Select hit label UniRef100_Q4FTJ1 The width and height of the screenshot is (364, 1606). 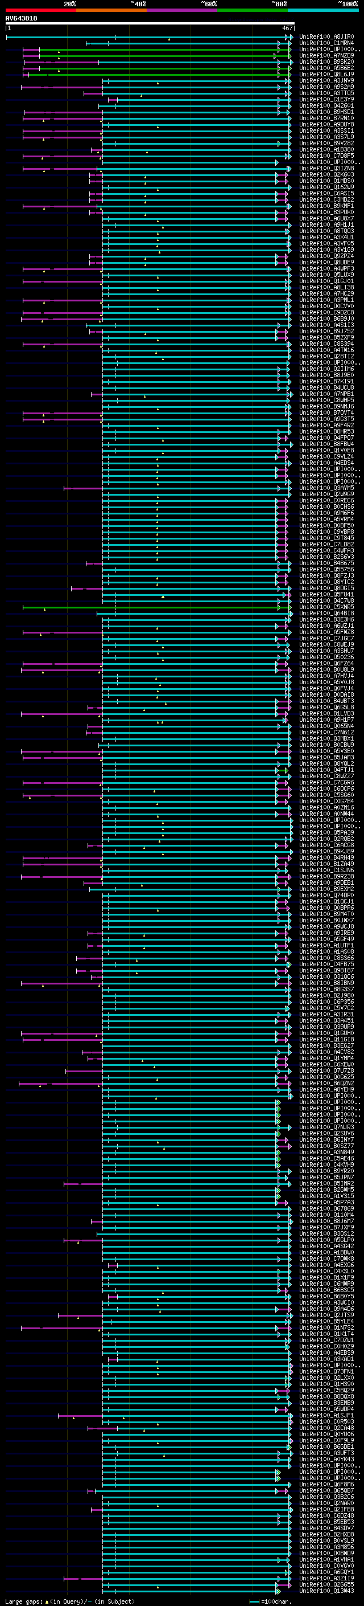(x=326, y=770)
